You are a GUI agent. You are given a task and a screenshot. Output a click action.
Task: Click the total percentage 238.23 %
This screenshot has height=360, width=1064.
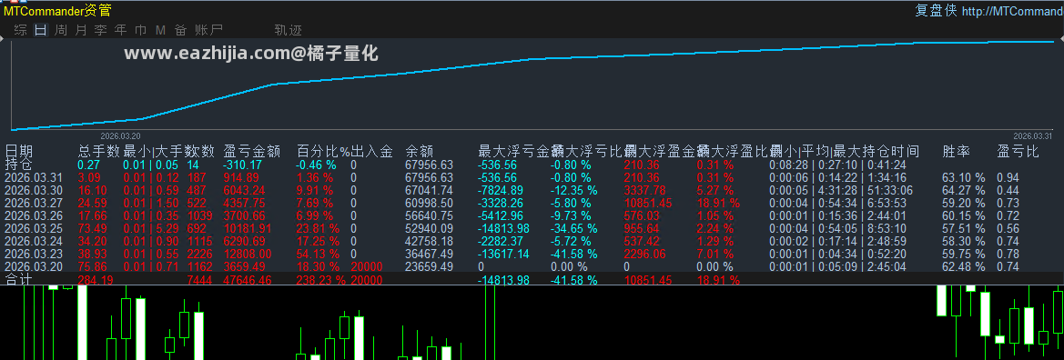pos(321,279)
